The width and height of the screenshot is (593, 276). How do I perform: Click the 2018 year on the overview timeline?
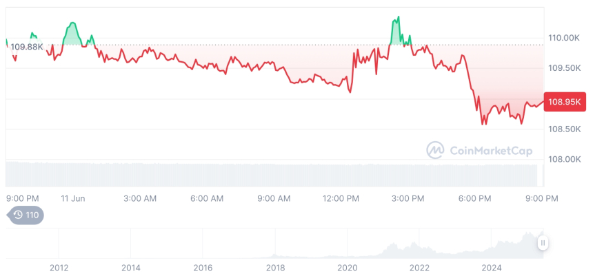coord(275,268)
